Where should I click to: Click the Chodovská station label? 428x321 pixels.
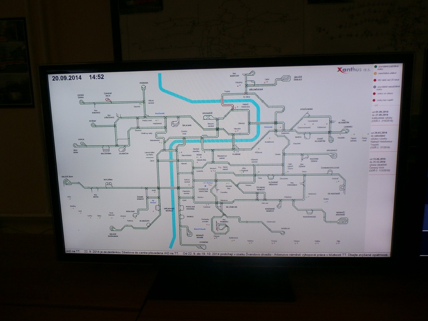tap(271, 222)
